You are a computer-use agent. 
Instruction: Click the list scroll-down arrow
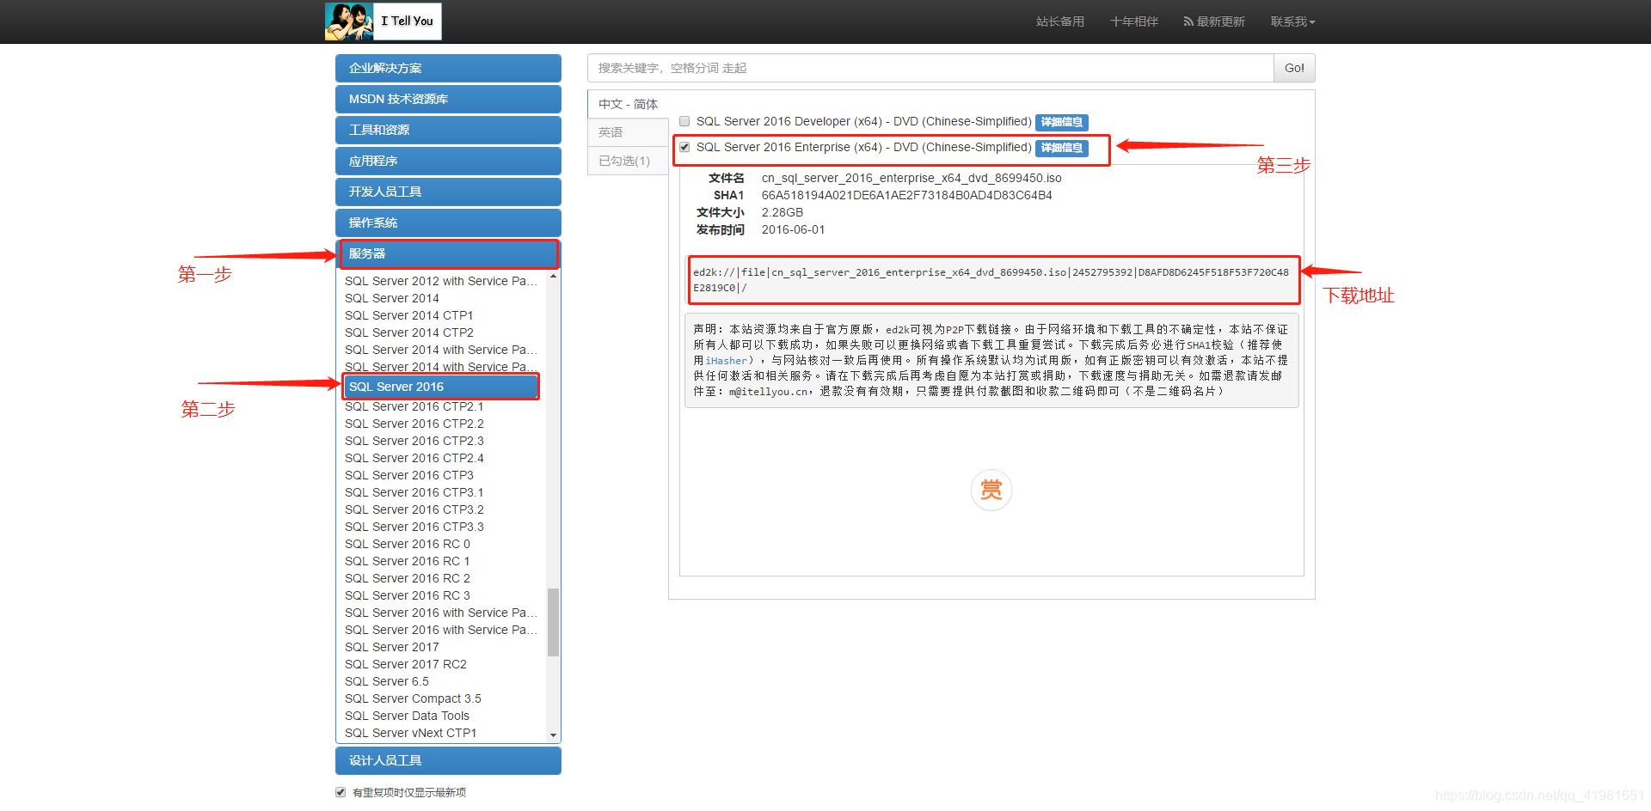553,735
